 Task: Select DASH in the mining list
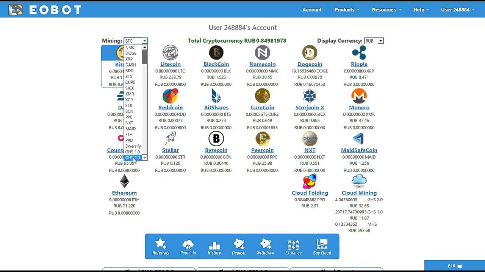(x=133, y=65)
